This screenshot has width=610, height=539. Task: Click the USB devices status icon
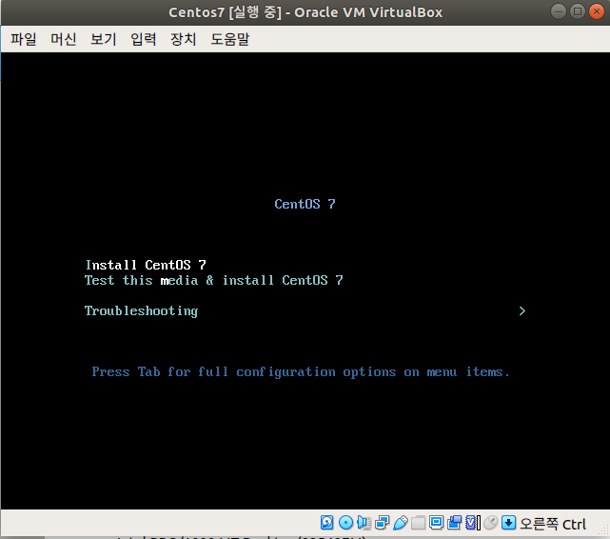401,523
